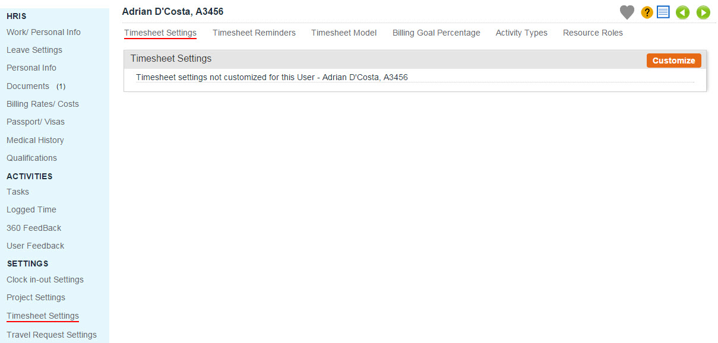Switch to Resource Roles tab
This screenshot has width=718, height=343.
tap(593, 33)
